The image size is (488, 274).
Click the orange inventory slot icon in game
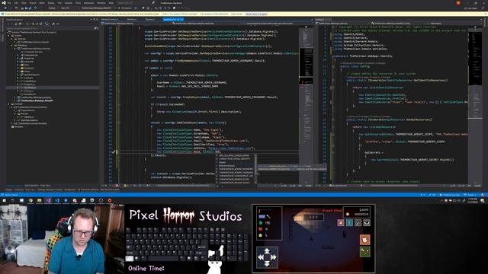[341, 222]
